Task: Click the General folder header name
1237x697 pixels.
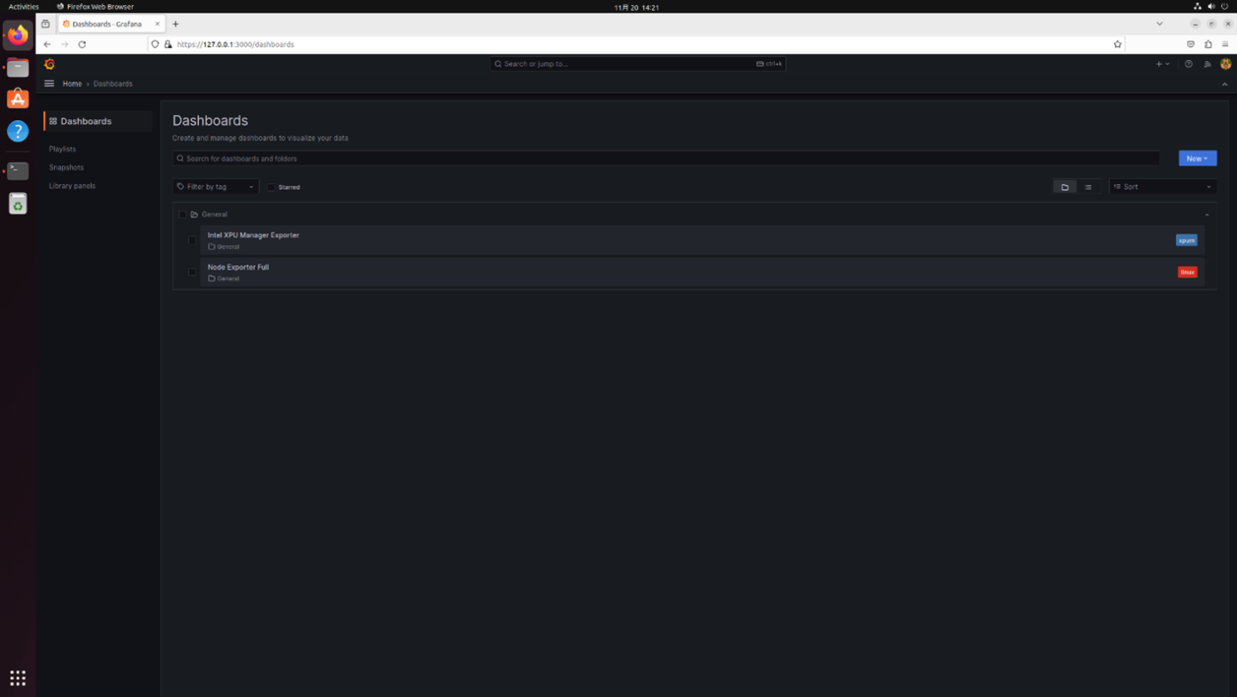Action: click(214, 214)
